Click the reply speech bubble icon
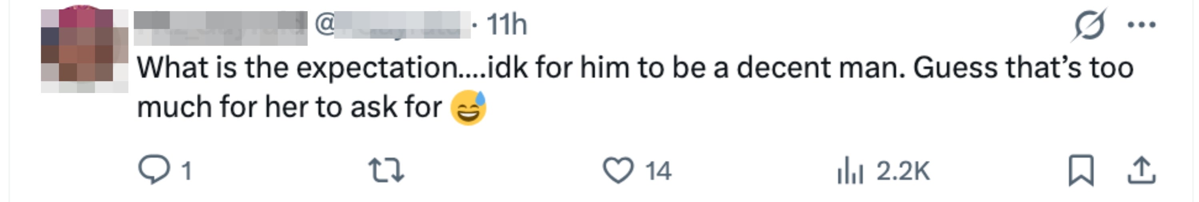The width and height of the screenshot is (1199, 202). pos(154,170)
